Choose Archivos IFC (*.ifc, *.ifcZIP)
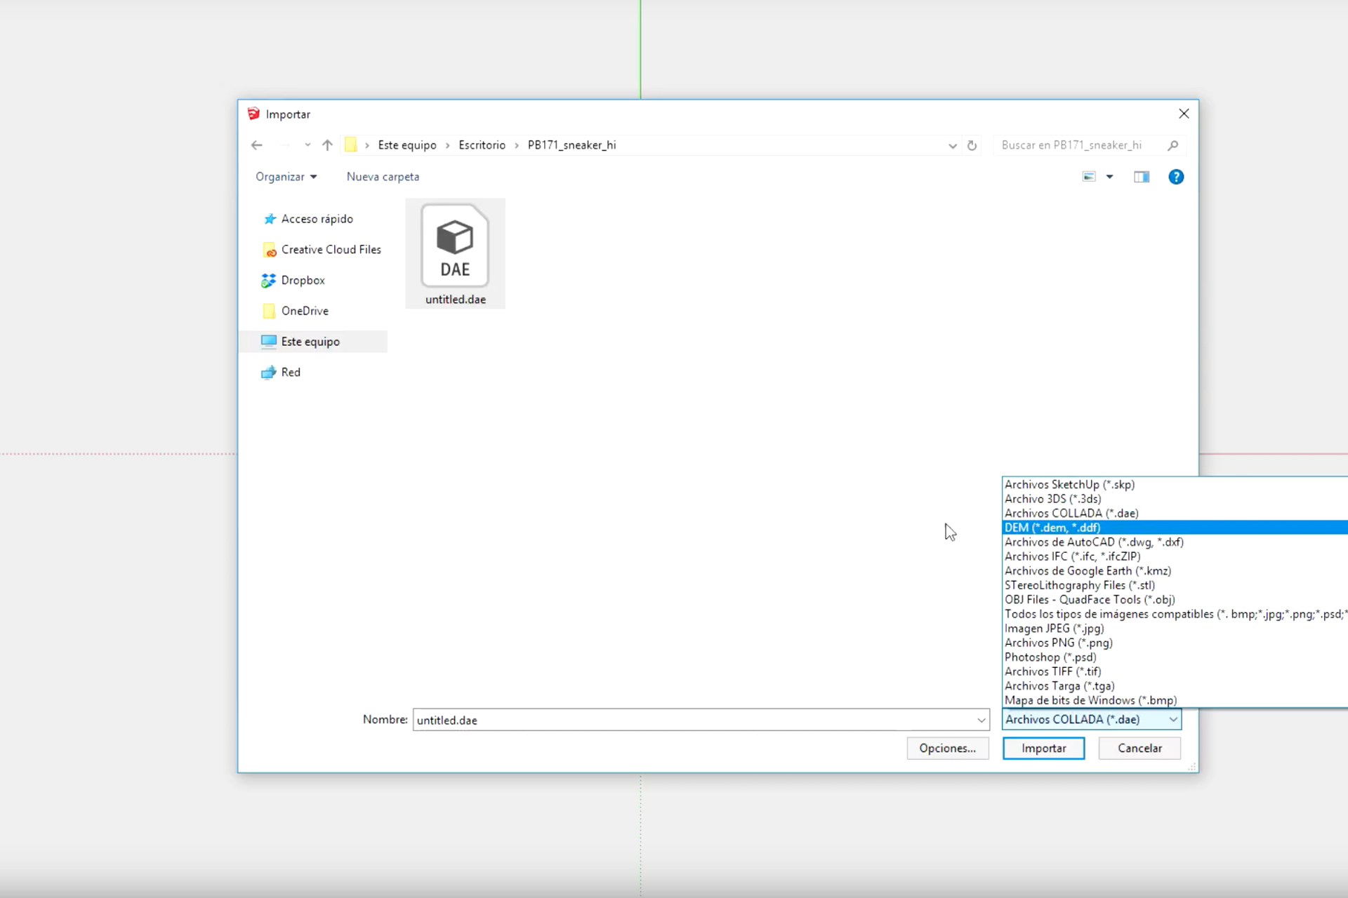The height and width of the screenshot is (898, 1348). pos(1176,556)
